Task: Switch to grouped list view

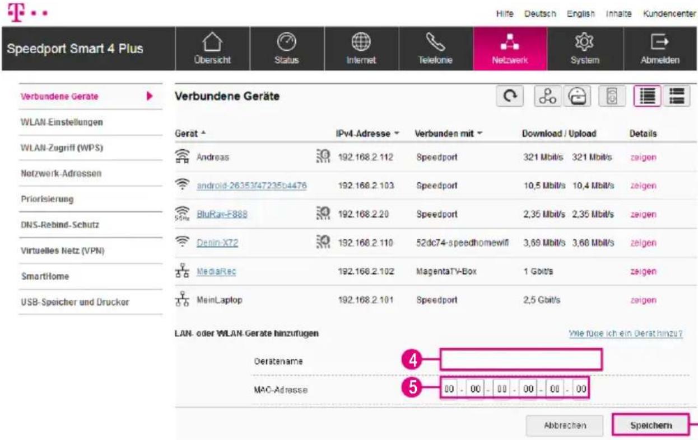Action: click(676, 96)
